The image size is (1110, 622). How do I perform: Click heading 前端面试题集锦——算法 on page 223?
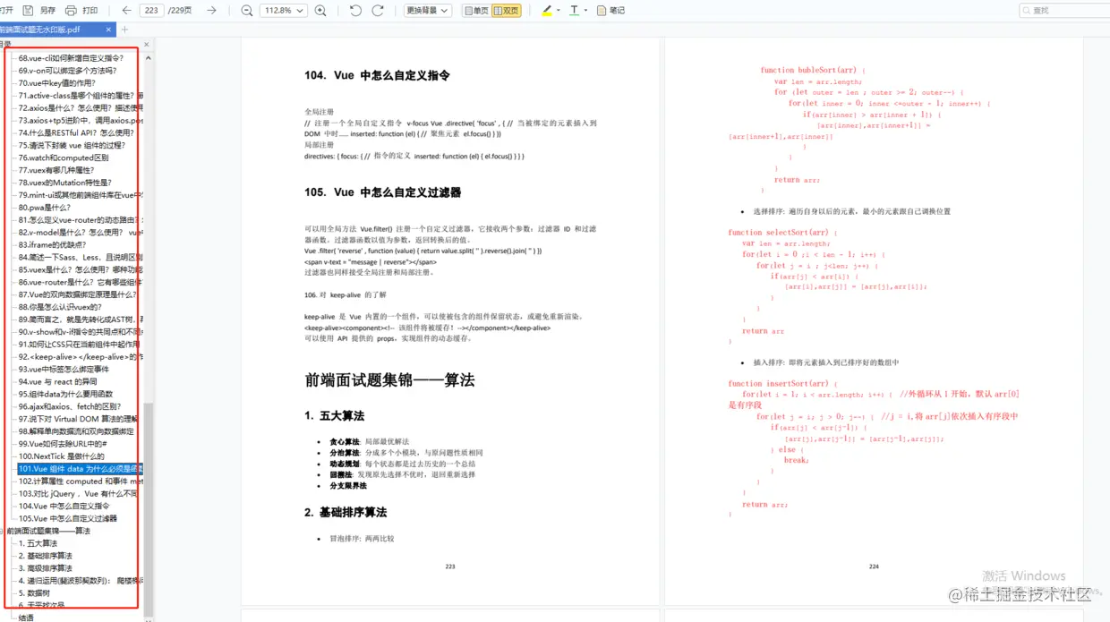tap(389, 379)
